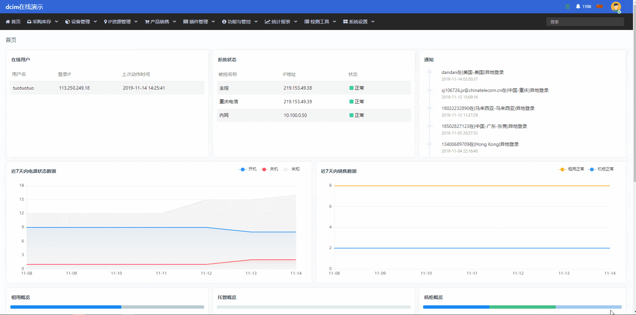Open the notification bell showing 1106
The height and width of the screenshot is (315, 636).
coord(583,6)
